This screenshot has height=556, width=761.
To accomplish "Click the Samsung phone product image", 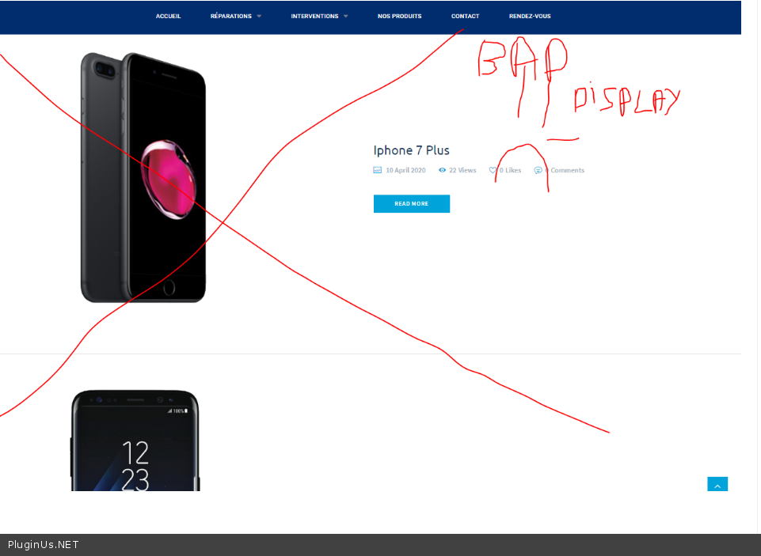I will click(x=135, y=441).
